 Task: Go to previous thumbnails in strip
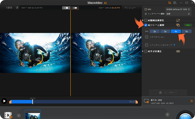[x=19, y=115]
